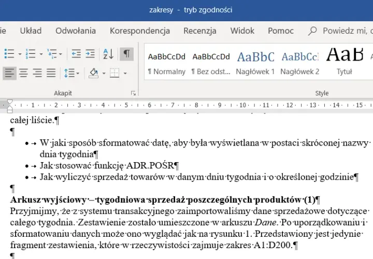Click the multilevel list icon

52,54
